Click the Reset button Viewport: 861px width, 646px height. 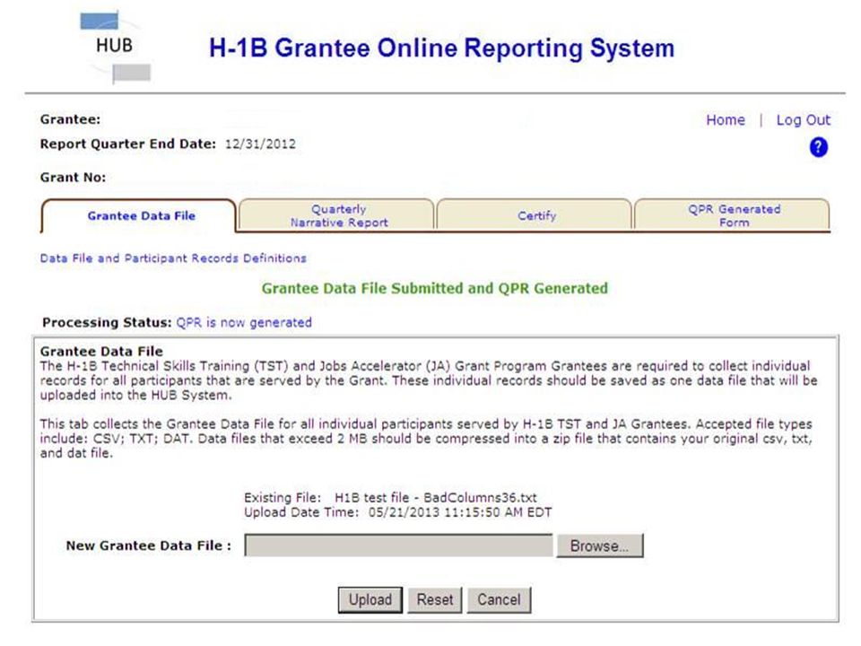(435, 599)
